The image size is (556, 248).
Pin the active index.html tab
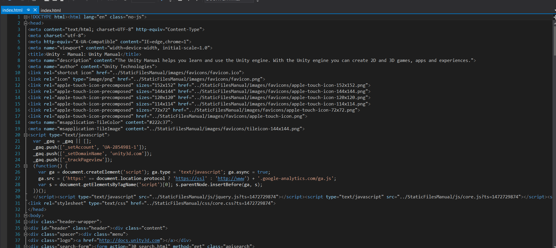tap(28, 10)
